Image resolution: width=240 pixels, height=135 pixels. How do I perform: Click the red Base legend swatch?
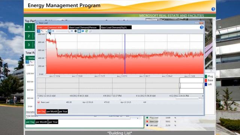(x=206, y=80)
